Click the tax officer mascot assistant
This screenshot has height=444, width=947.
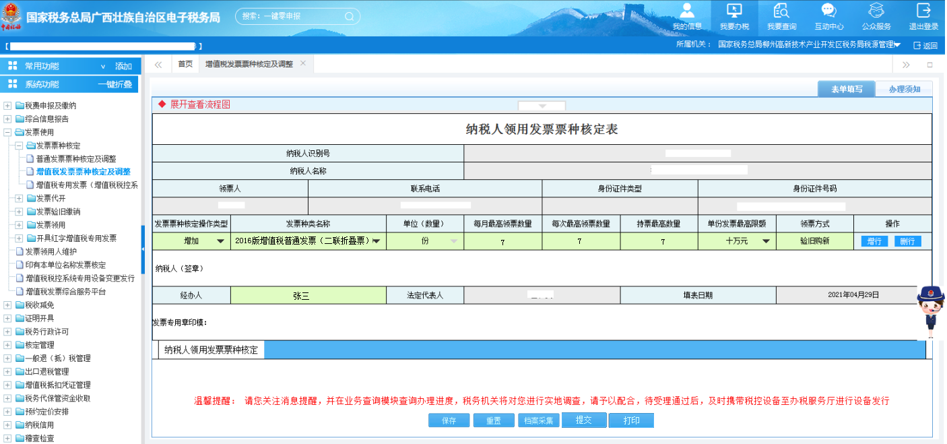[930, 311]
